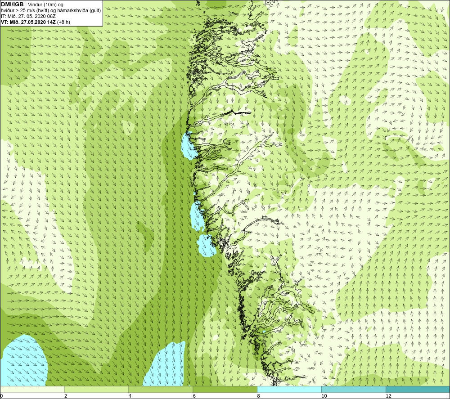Click the scale label '2'

[66, 396]
